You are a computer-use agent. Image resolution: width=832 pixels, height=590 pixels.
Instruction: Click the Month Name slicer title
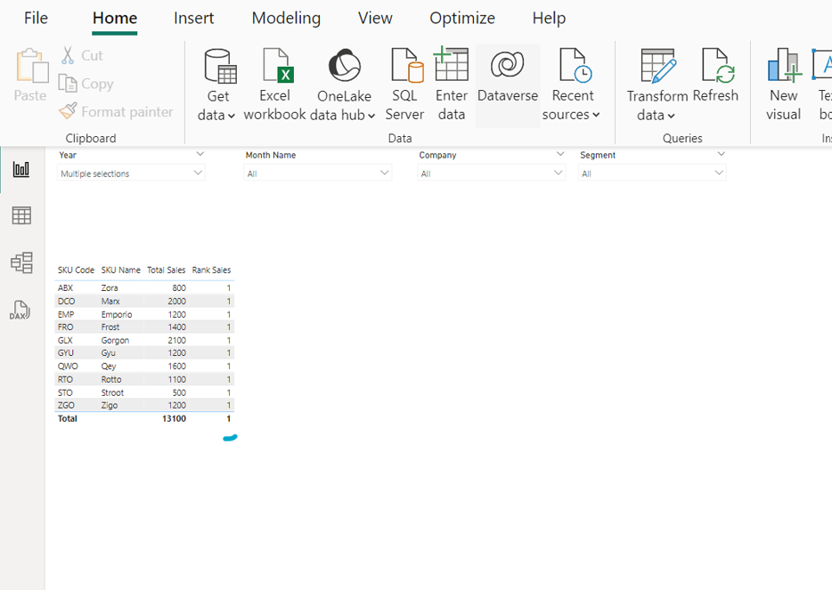pyautogui.click(x=271, y=155)
